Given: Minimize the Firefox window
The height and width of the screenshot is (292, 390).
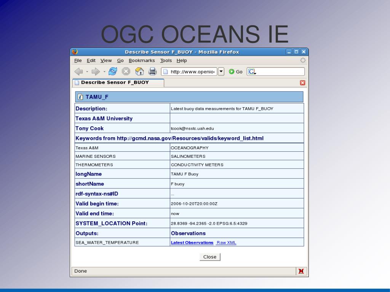Looking at the screenshot, I should [x=289, y=52].
